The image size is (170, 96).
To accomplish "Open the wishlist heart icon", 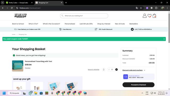I will point(150,16).
